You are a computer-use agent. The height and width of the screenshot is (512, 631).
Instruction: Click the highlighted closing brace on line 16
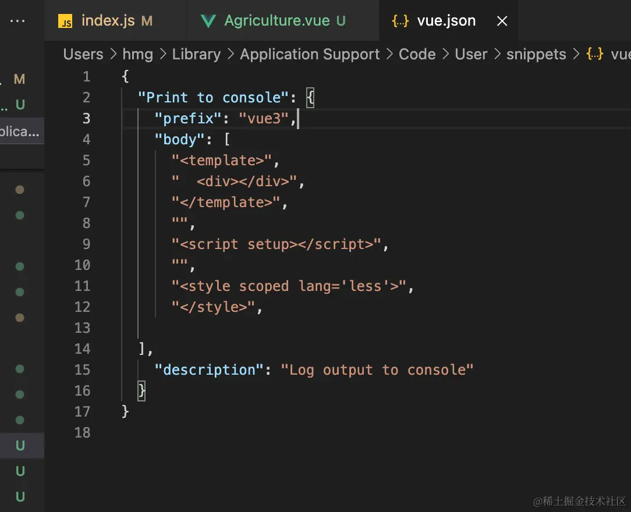coord(141,390)
